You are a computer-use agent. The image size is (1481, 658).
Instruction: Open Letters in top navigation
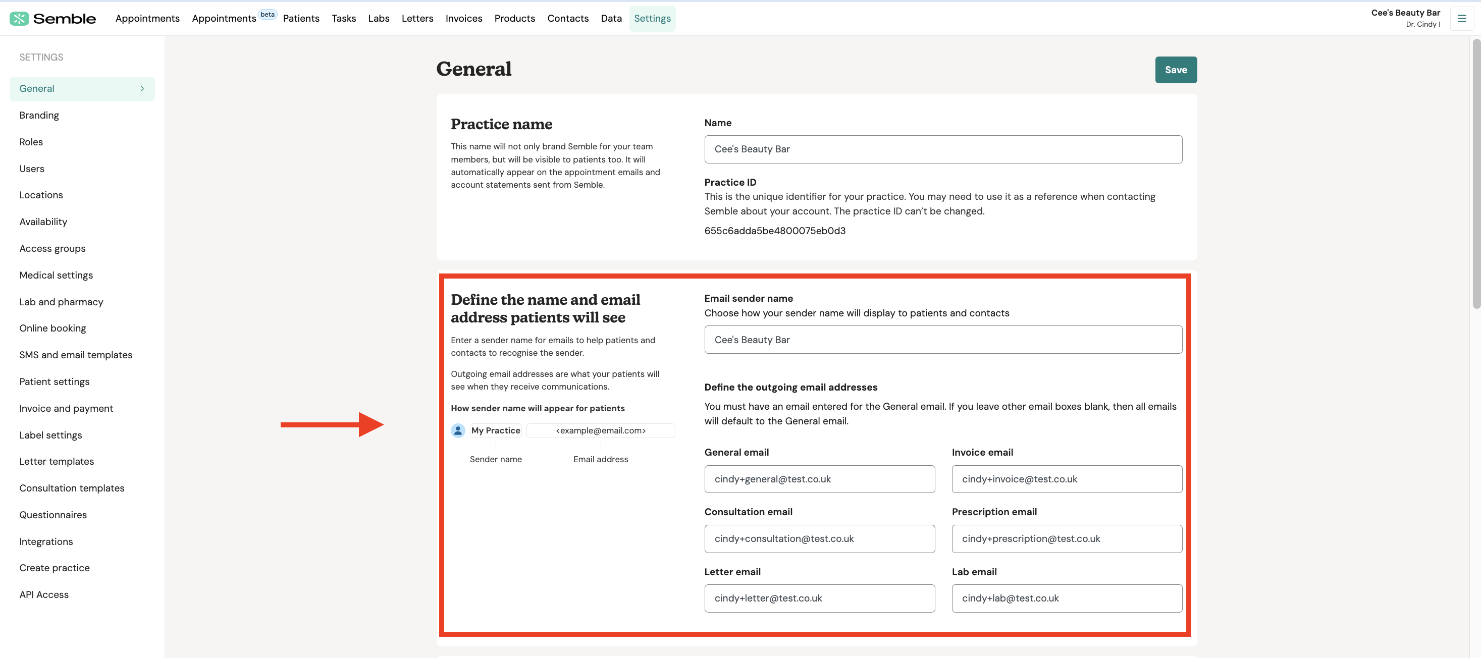point(417,18)
